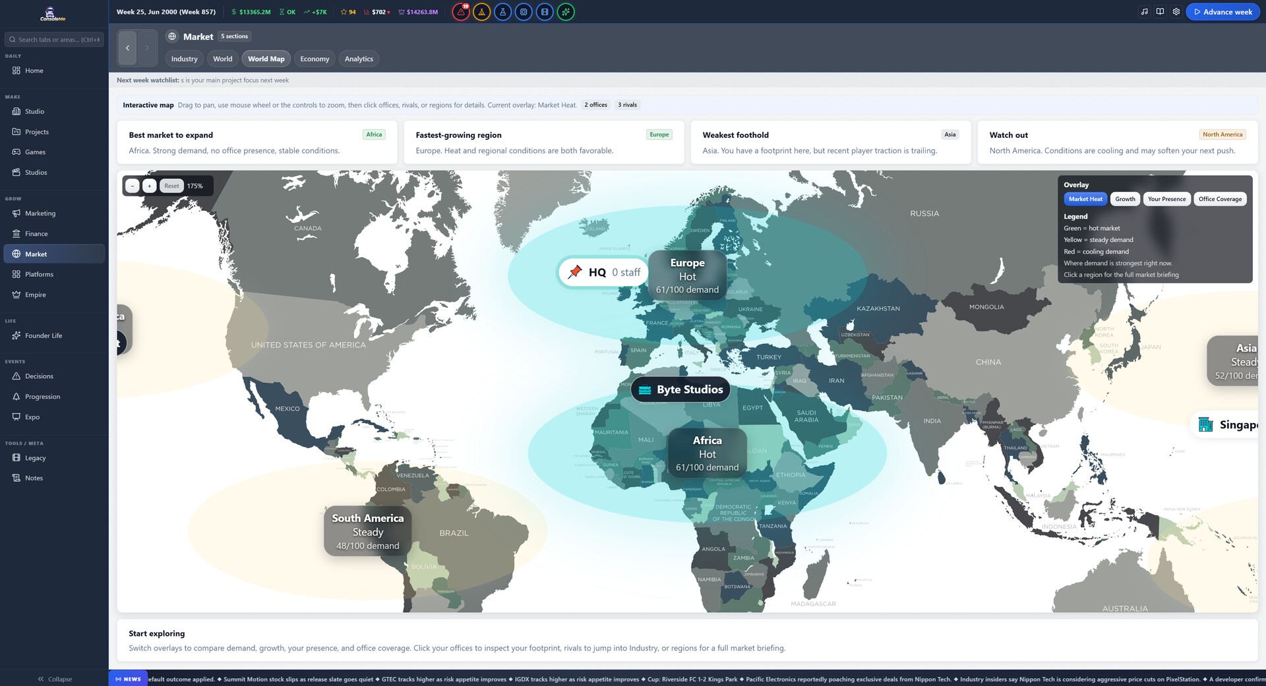The image size is (1266, 686).
Task: Open Studio in the sidebar
Action: [x=54, y=111]
